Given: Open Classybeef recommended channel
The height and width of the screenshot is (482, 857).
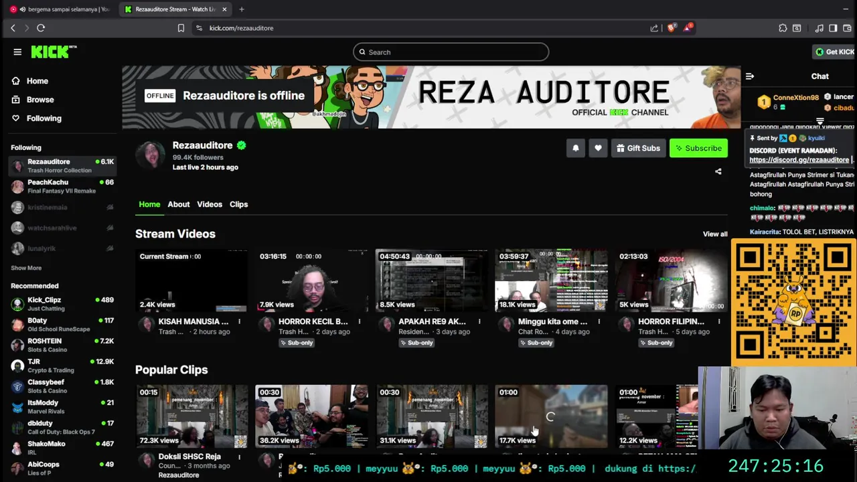Looking at the screenshot, I should (x=62, y=386).
